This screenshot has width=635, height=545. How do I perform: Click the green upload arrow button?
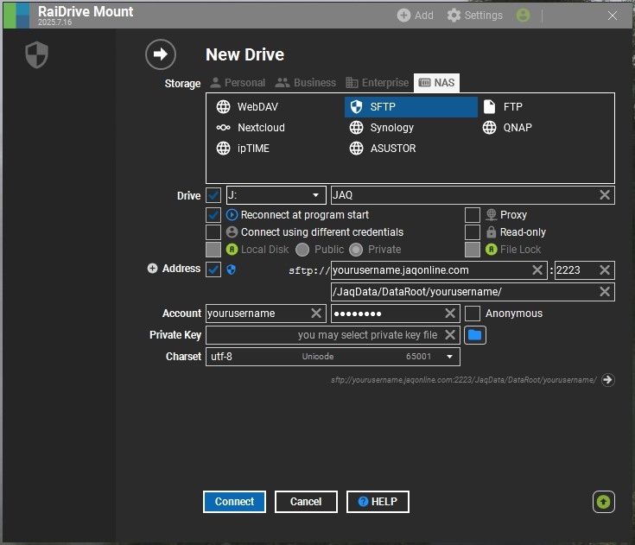point(603,502)
